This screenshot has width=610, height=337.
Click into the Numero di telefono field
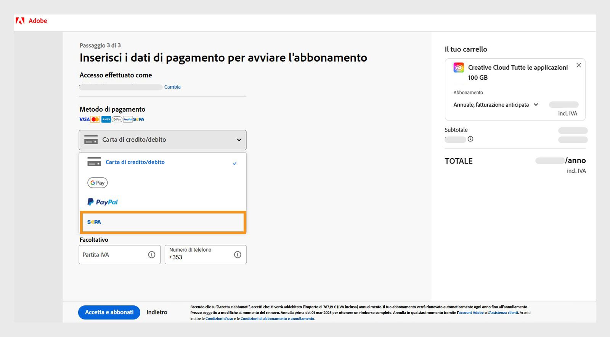(205, 255)
